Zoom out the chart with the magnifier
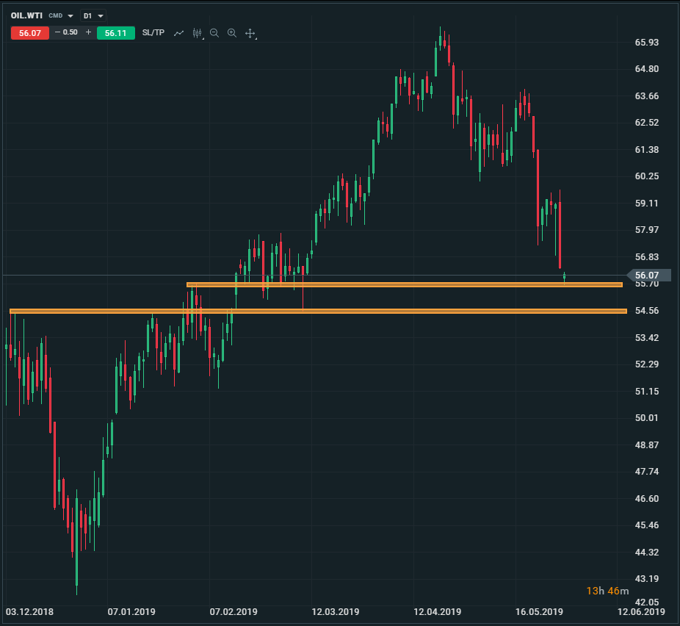680x626 pixels. (x=214, y=33)
